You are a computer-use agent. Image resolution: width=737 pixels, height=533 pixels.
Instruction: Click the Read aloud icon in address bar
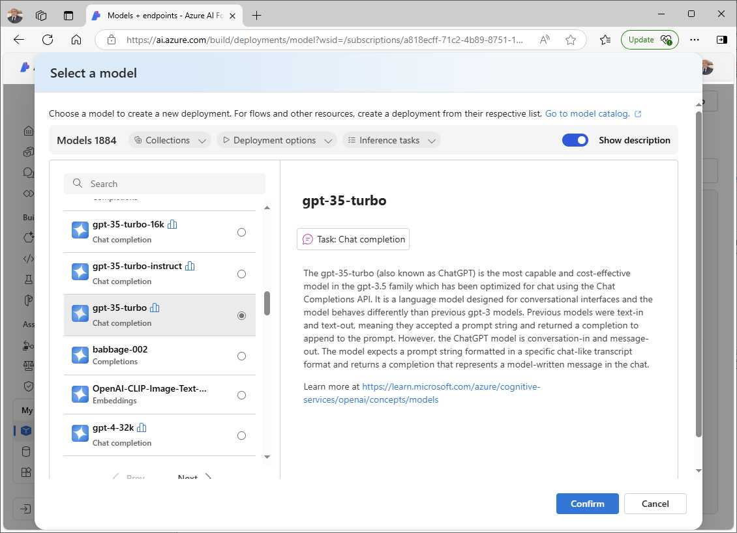[x=545, y=40]
